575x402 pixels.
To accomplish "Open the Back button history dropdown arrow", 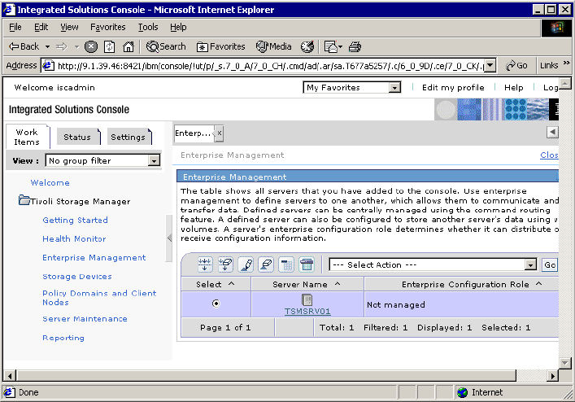I will pyautogui.click(x=47, y=47).
